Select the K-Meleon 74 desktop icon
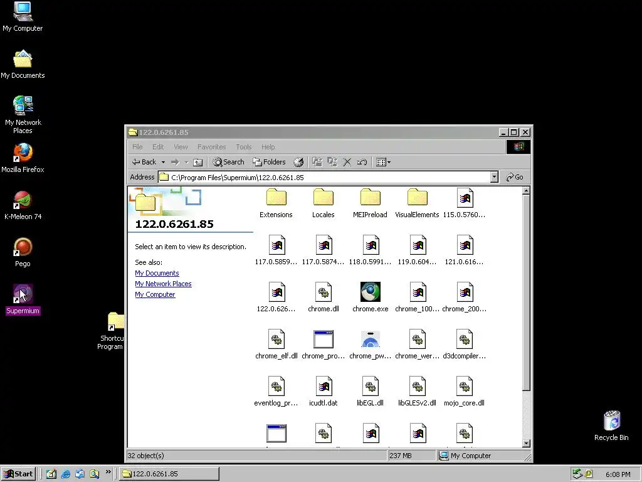The image size is (642, 482). (23, 205)
